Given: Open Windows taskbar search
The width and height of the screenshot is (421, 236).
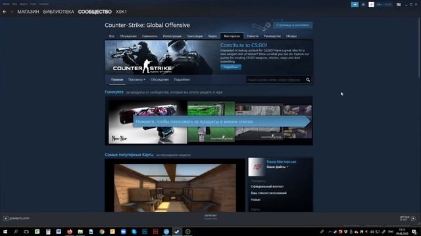Looking at the screenshot, I should pyautogui.click(x=16, y=231).
